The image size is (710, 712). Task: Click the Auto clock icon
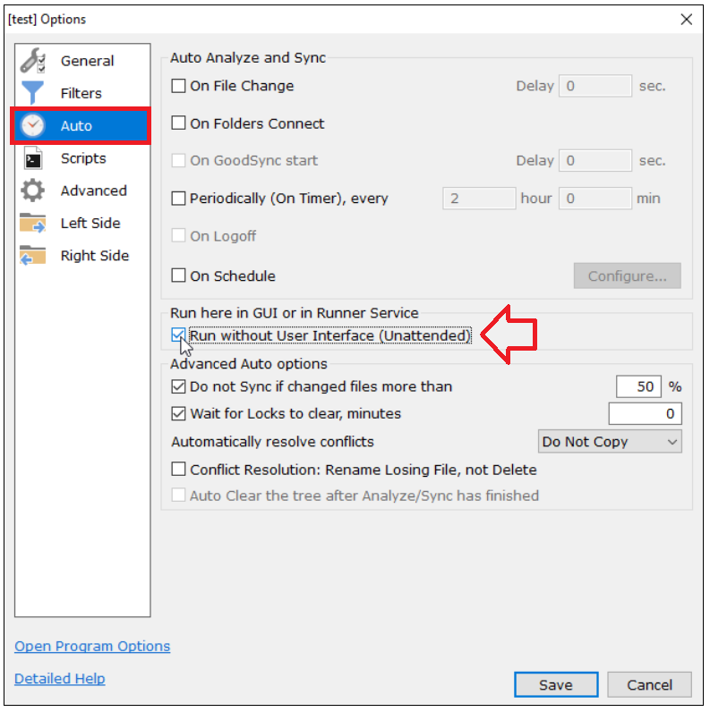click(x=33, y=126)
